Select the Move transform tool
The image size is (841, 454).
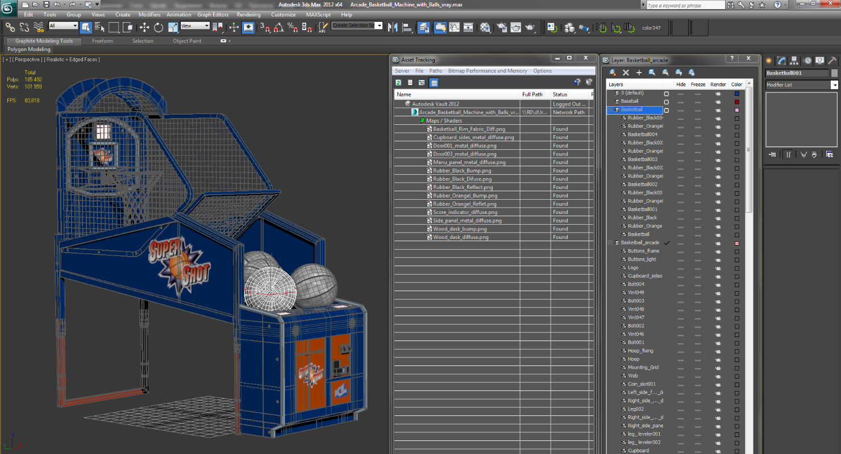coord(144,27)
